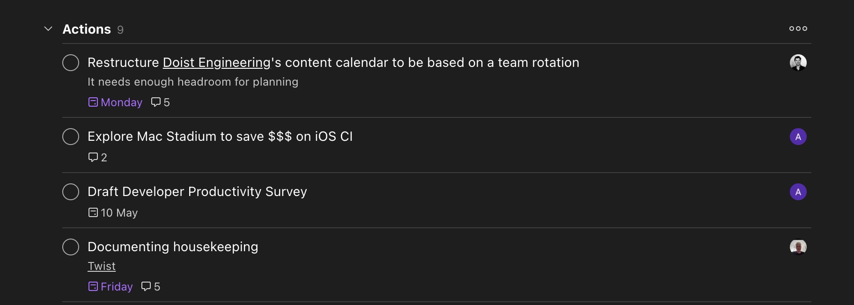
Task: Open comments icon on Documenting housekeeping
Action: tap(146, 286)
